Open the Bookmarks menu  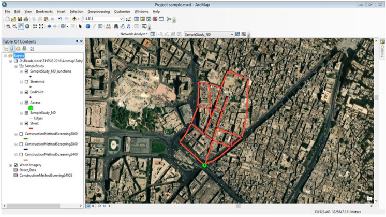point(44,11)
